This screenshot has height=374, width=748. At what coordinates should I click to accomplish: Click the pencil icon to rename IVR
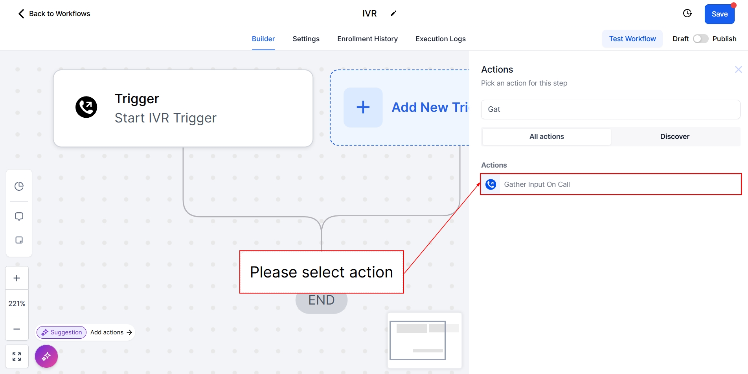coord(393,14)
